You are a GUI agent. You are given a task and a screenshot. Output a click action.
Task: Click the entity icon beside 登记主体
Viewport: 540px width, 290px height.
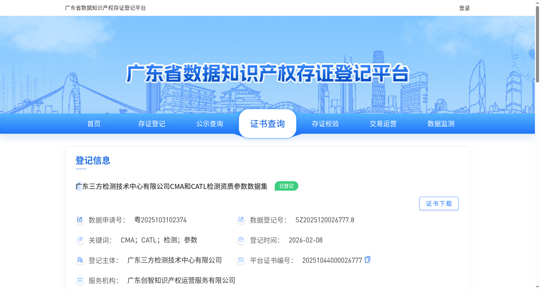[x=80, y=260]
